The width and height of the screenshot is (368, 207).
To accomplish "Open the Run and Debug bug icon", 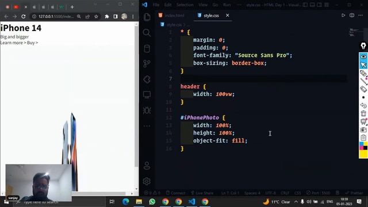I will 147,110.
